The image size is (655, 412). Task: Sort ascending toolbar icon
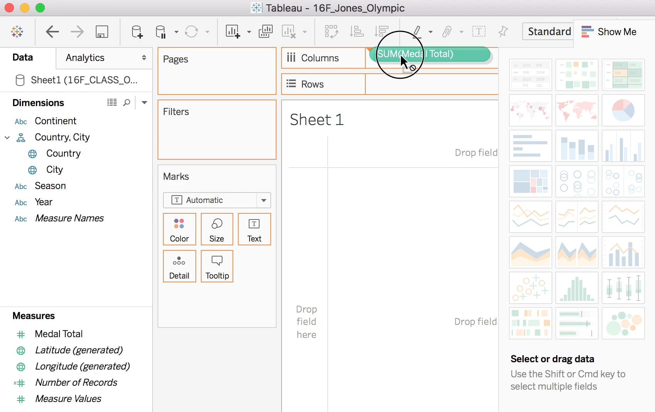[356, 32]
